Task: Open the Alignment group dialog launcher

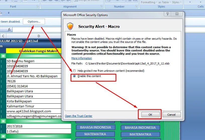Action: coord(101,6)
